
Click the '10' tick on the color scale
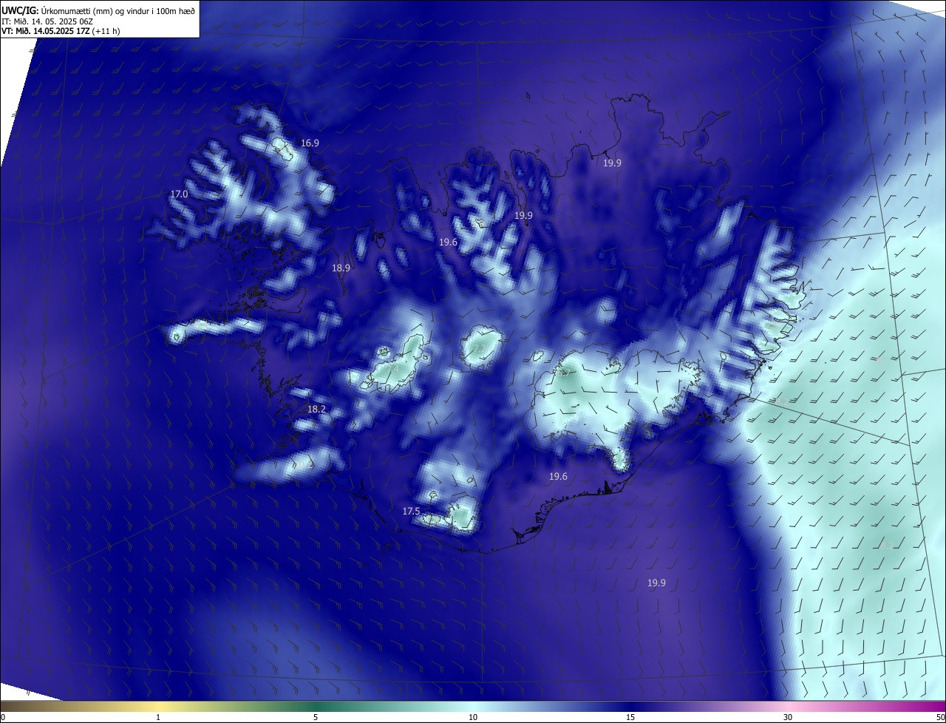tap(473, 717)
